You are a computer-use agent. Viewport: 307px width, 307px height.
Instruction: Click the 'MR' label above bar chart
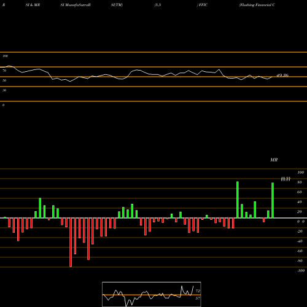(x=274, y=160)
